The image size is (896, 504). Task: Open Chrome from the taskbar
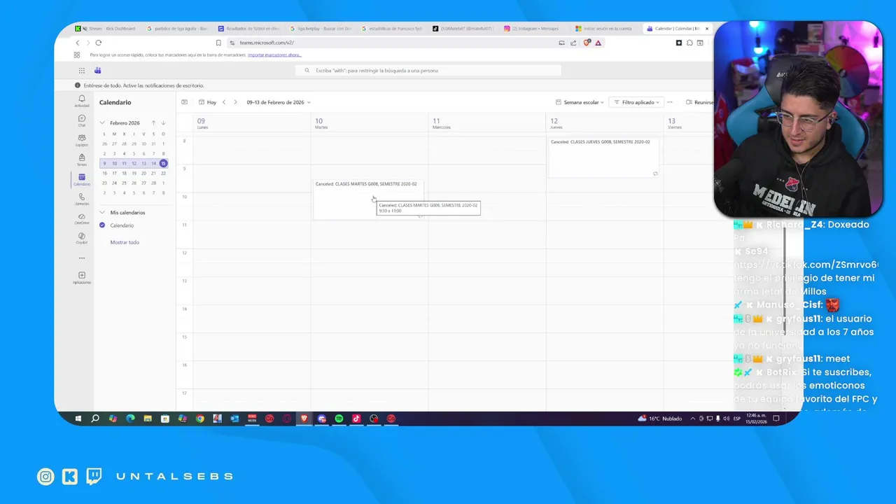pos(200,419)
